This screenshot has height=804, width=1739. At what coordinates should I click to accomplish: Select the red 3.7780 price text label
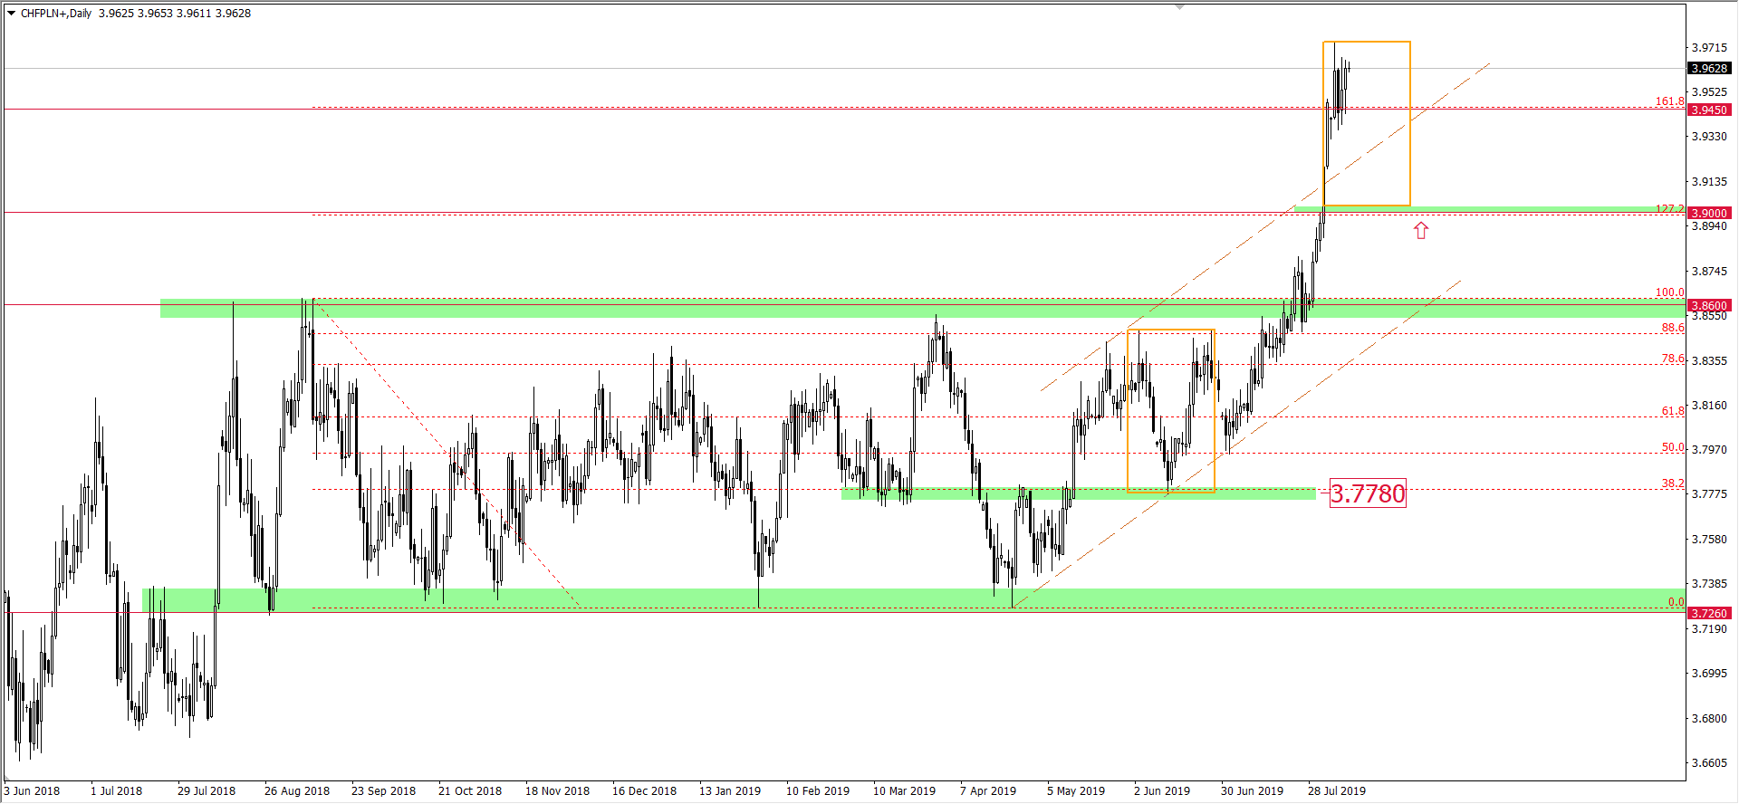1367,493
